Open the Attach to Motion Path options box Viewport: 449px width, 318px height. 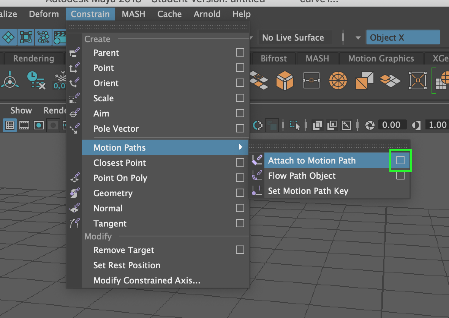[x=400, y=160]
